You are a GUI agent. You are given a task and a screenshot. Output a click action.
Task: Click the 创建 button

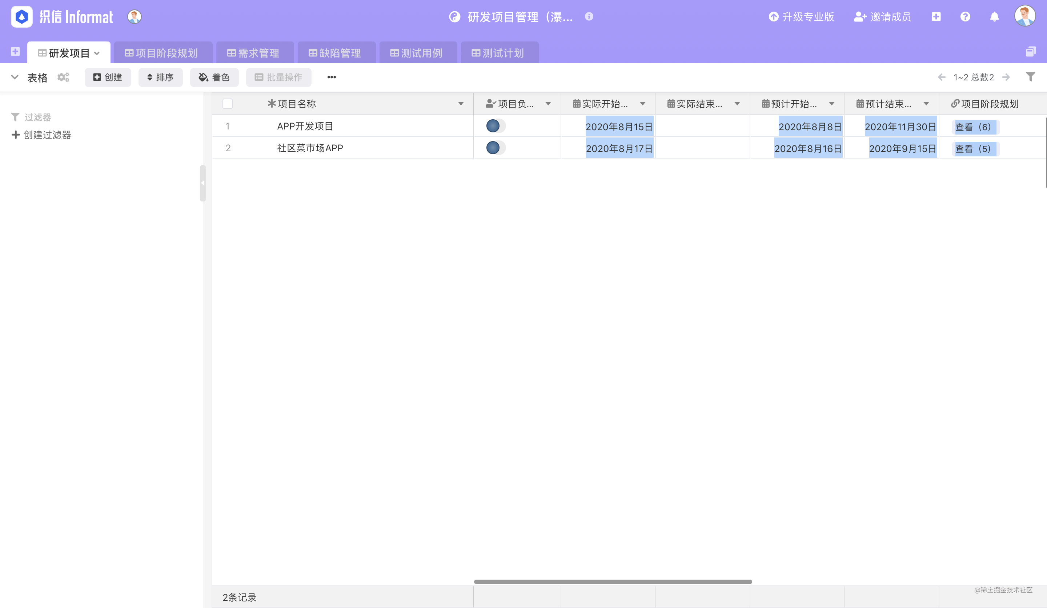[108, 77]
